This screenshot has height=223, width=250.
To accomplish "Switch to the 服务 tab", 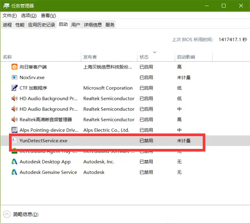I will 110,25.
